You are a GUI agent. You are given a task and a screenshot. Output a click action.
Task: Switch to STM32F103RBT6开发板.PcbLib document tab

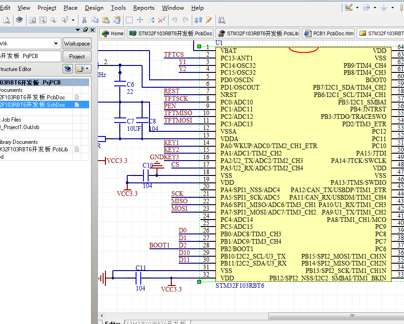[x=258, y=33]
